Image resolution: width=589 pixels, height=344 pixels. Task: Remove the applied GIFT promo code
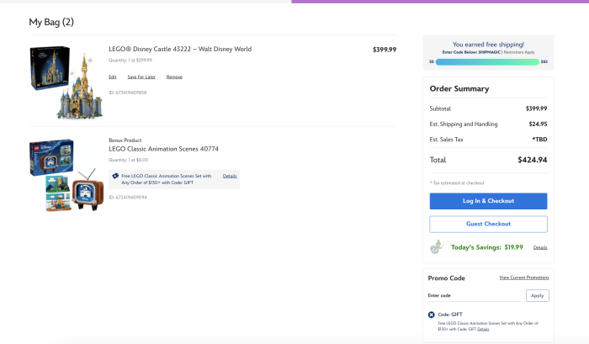pos(431,315)
